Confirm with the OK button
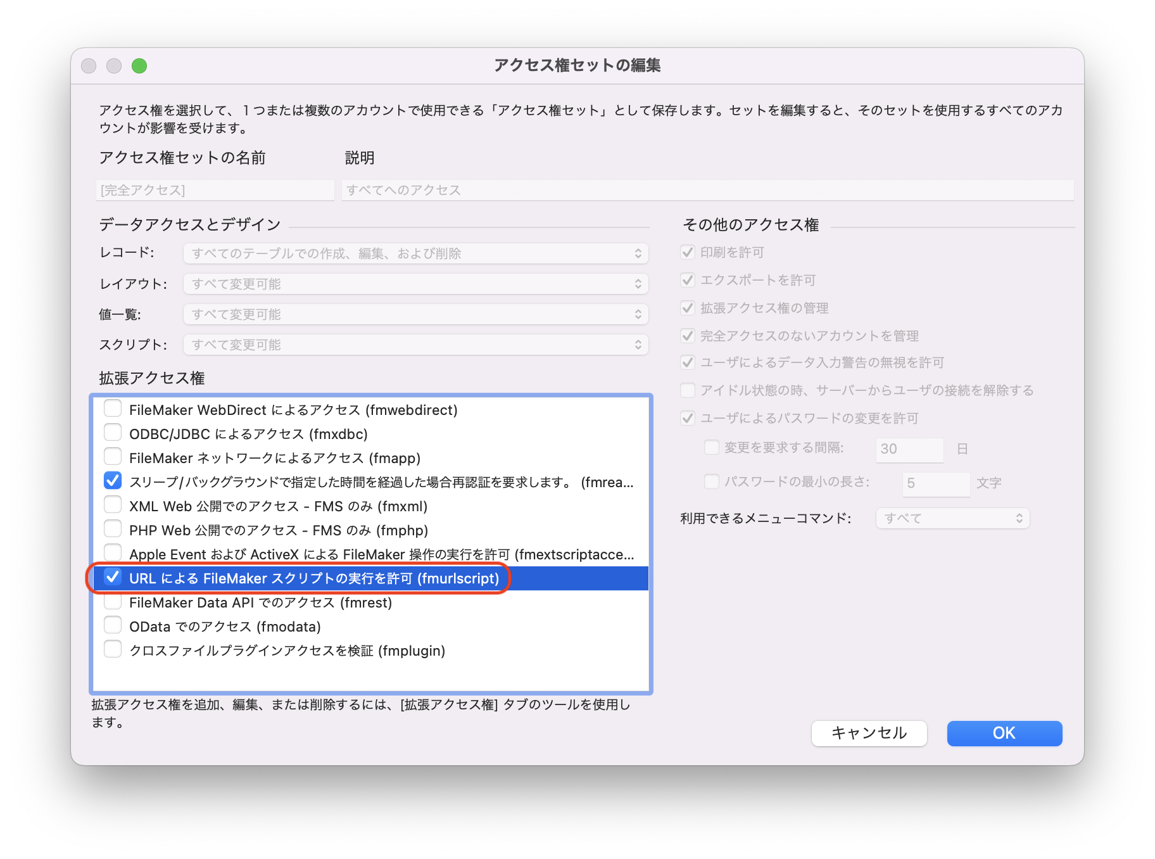The height and width of the screenshot is (859, 1155). [1004, 733]
